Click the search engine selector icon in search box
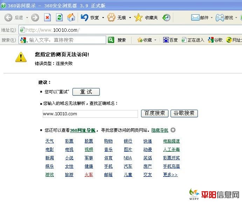 (x=23, y=40)
